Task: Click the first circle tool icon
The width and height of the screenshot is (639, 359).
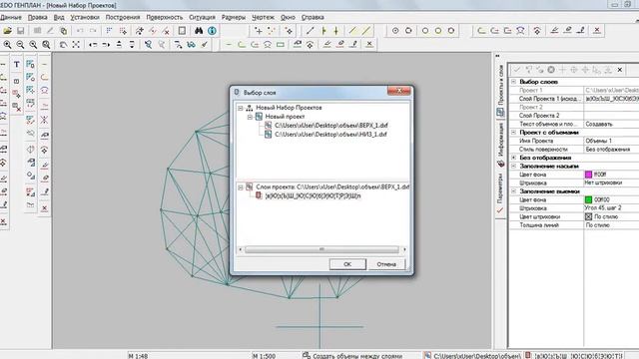Action: click(x=395, y=31)
